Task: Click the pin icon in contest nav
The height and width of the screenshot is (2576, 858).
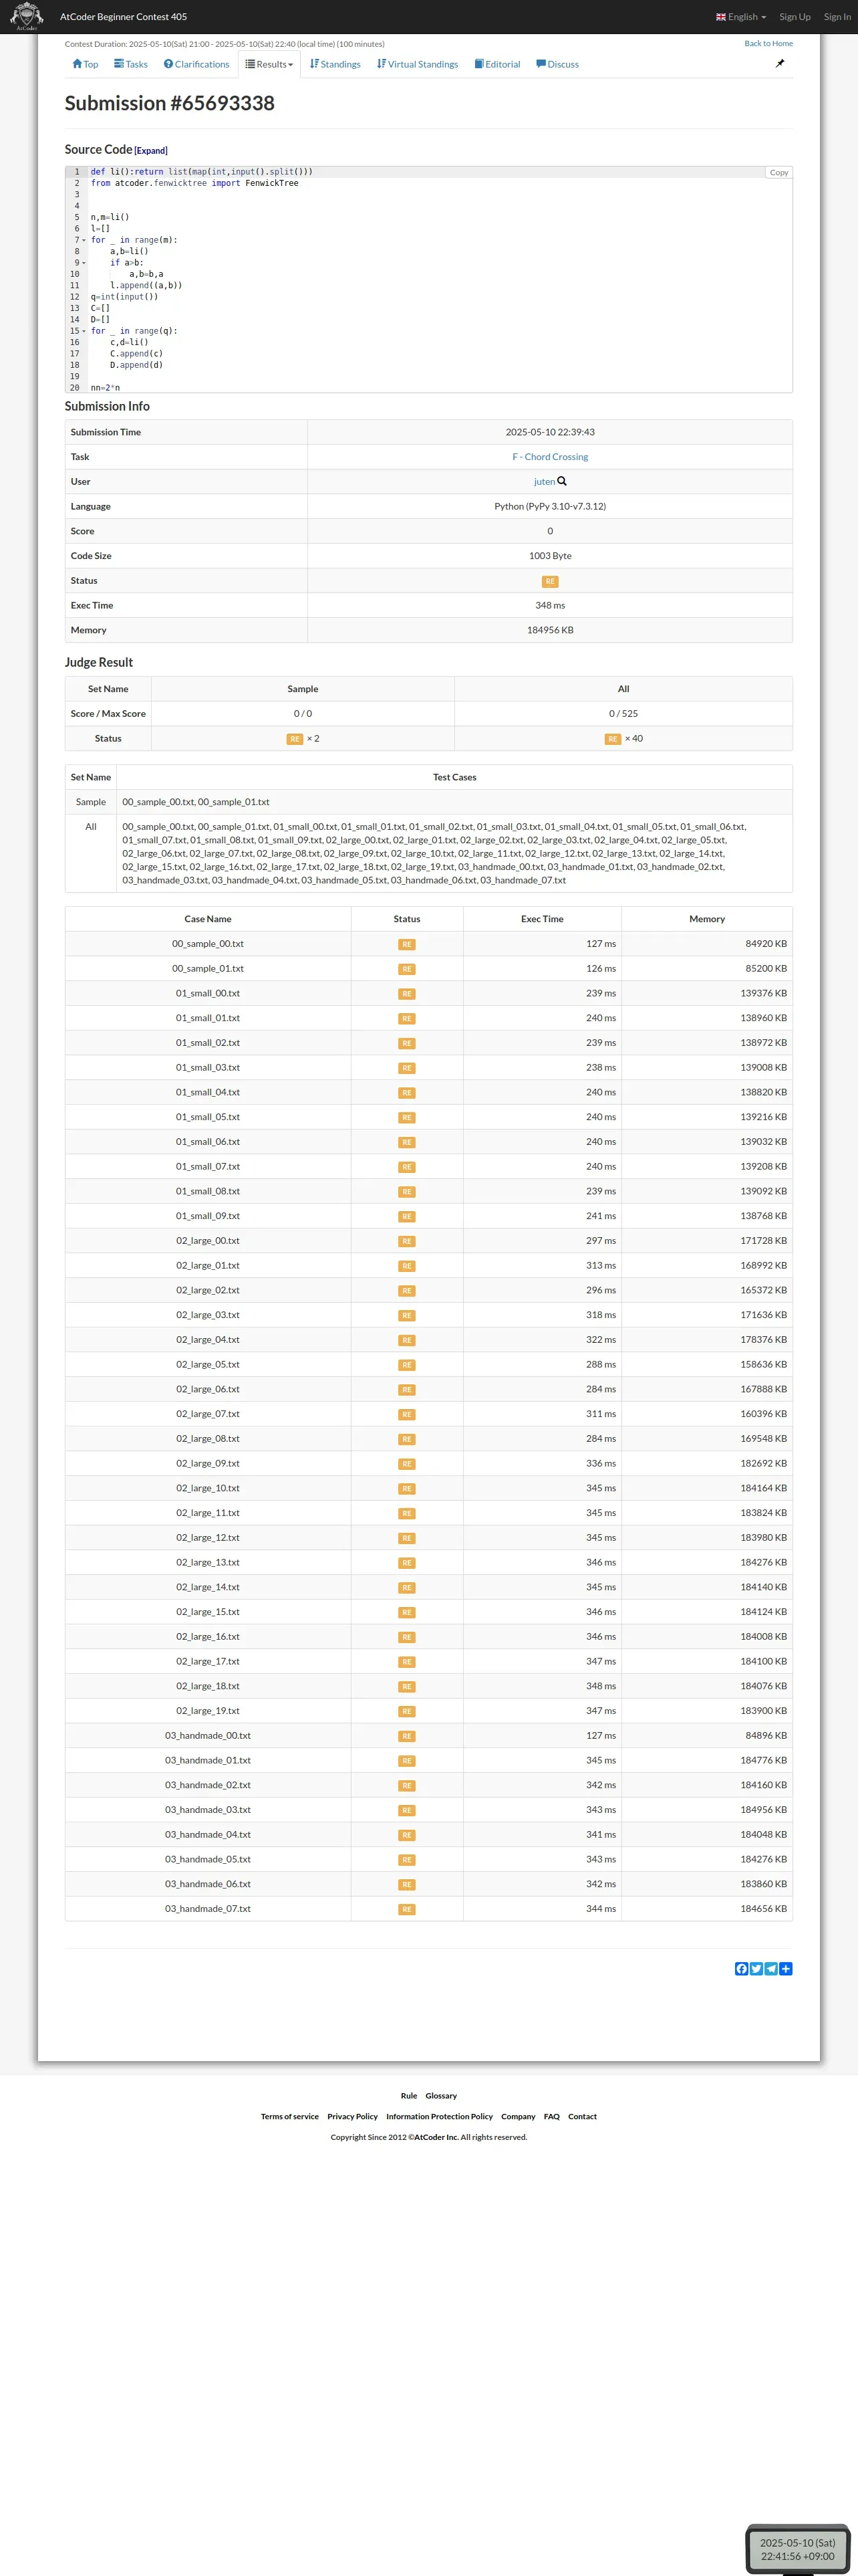Action: click(780, 63)
